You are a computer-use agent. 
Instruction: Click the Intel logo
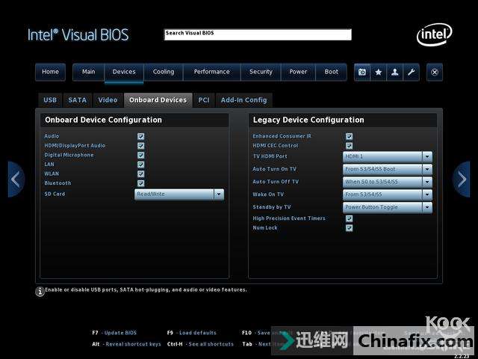coord(435,35)
